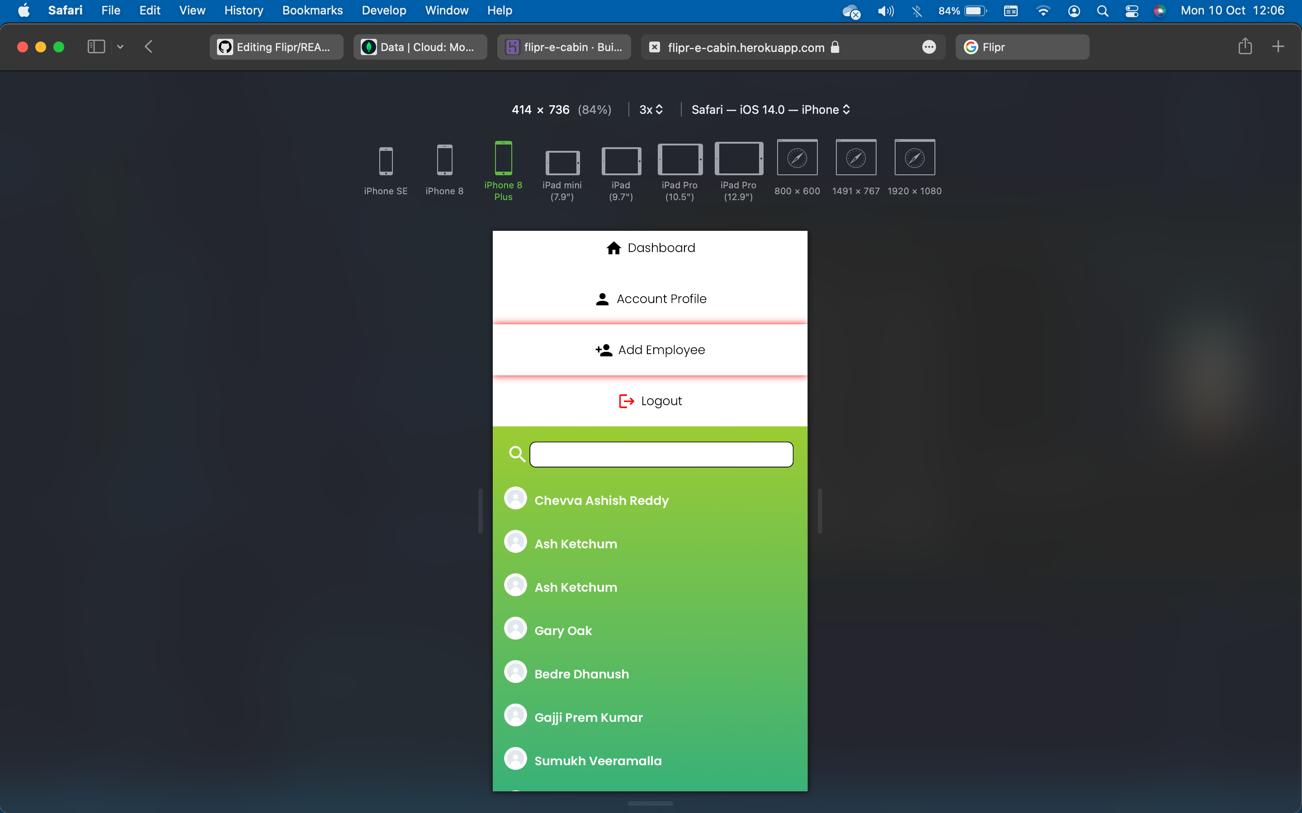Select the iPhone SE device icon
Viewport: 1302px width, 813px height.
point(386,161)
